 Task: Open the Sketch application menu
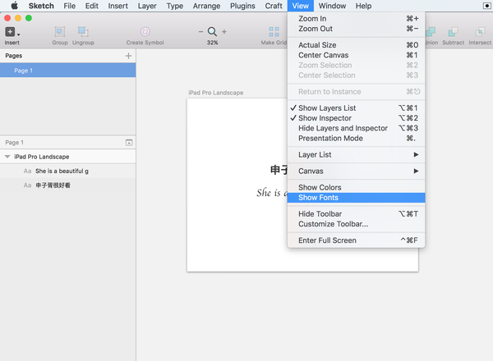pyautogui.click(x=41, y=6)
